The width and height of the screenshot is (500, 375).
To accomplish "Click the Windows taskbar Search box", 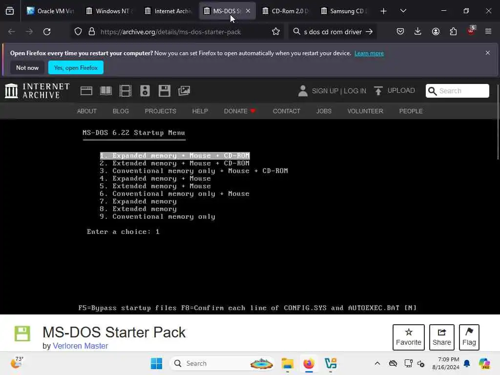I will point(222,363).
